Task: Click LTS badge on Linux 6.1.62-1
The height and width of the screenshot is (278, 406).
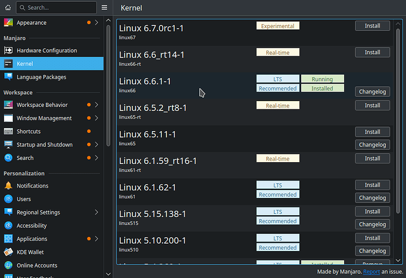Action: pos(278,185)
